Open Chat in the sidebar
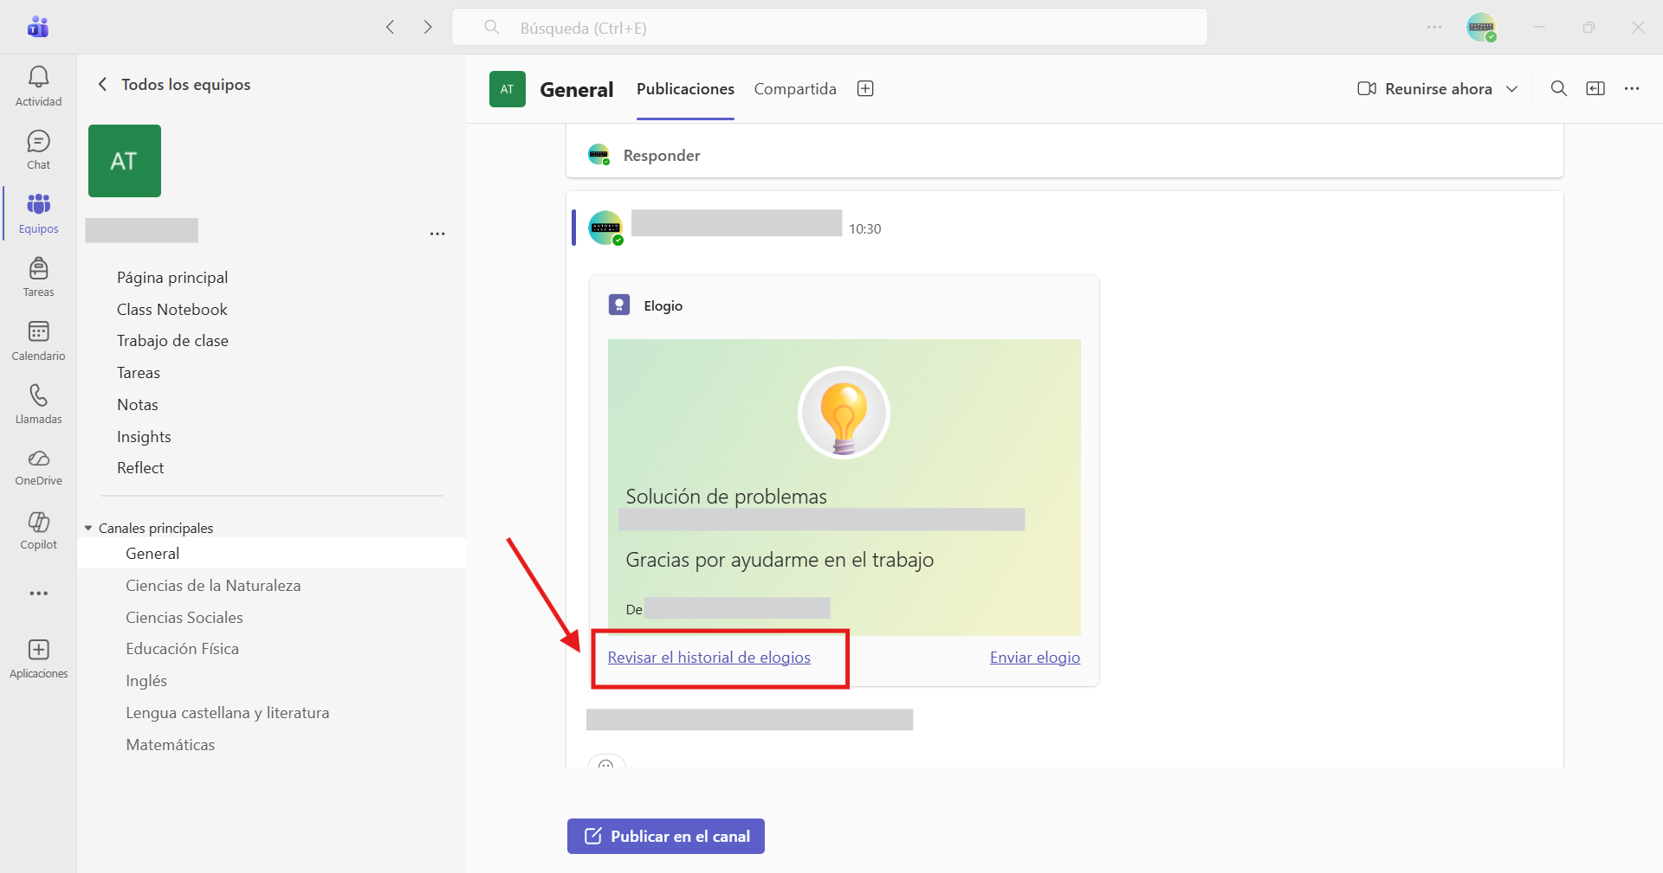The width and height of the screenshot is (1663, 873). pyautogui.click(x=38, y=150)
